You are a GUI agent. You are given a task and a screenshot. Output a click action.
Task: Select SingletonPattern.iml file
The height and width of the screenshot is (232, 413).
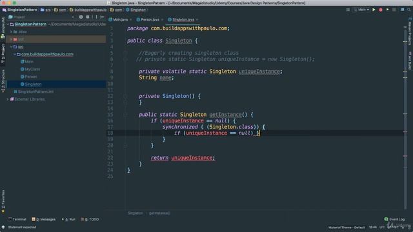pos(36,92)
